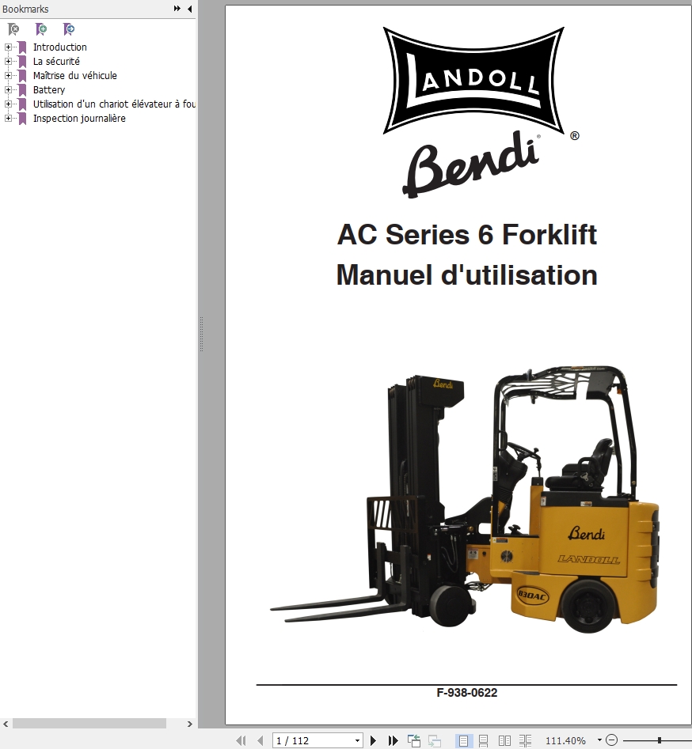The image size is (692, 749).
Task: Click the 111.40% zoom value
Action: coord(566,740)
